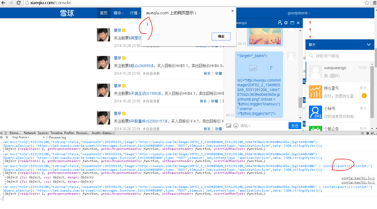
Task: Open chat settings with the gear icon
Action: click(x=286, y=23)
